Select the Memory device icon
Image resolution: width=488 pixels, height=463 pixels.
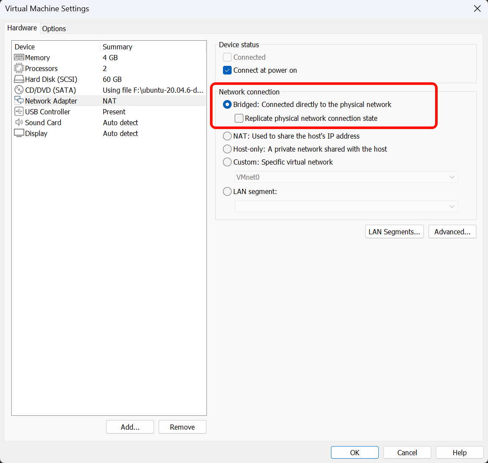[x=19, y=58]
